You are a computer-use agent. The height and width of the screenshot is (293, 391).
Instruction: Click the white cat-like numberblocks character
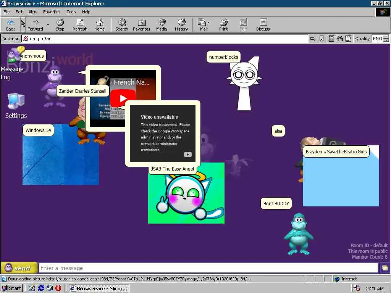pos(245,84)
